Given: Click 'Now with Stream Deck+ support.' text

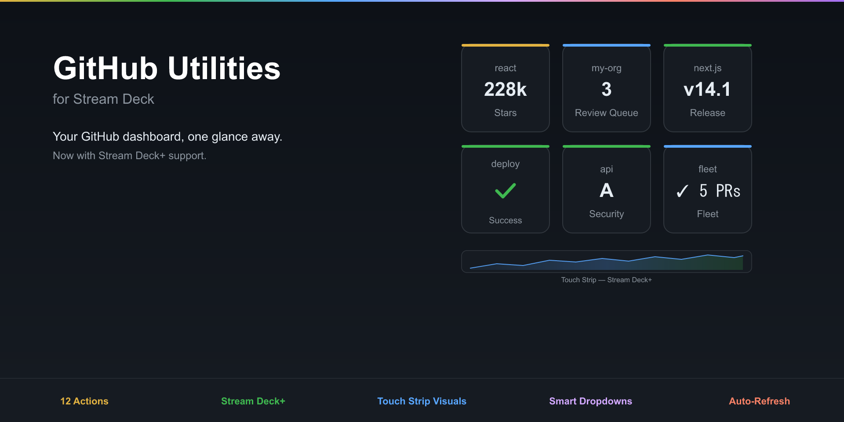Looking at the screenshot, I should [x=130, y=156].
